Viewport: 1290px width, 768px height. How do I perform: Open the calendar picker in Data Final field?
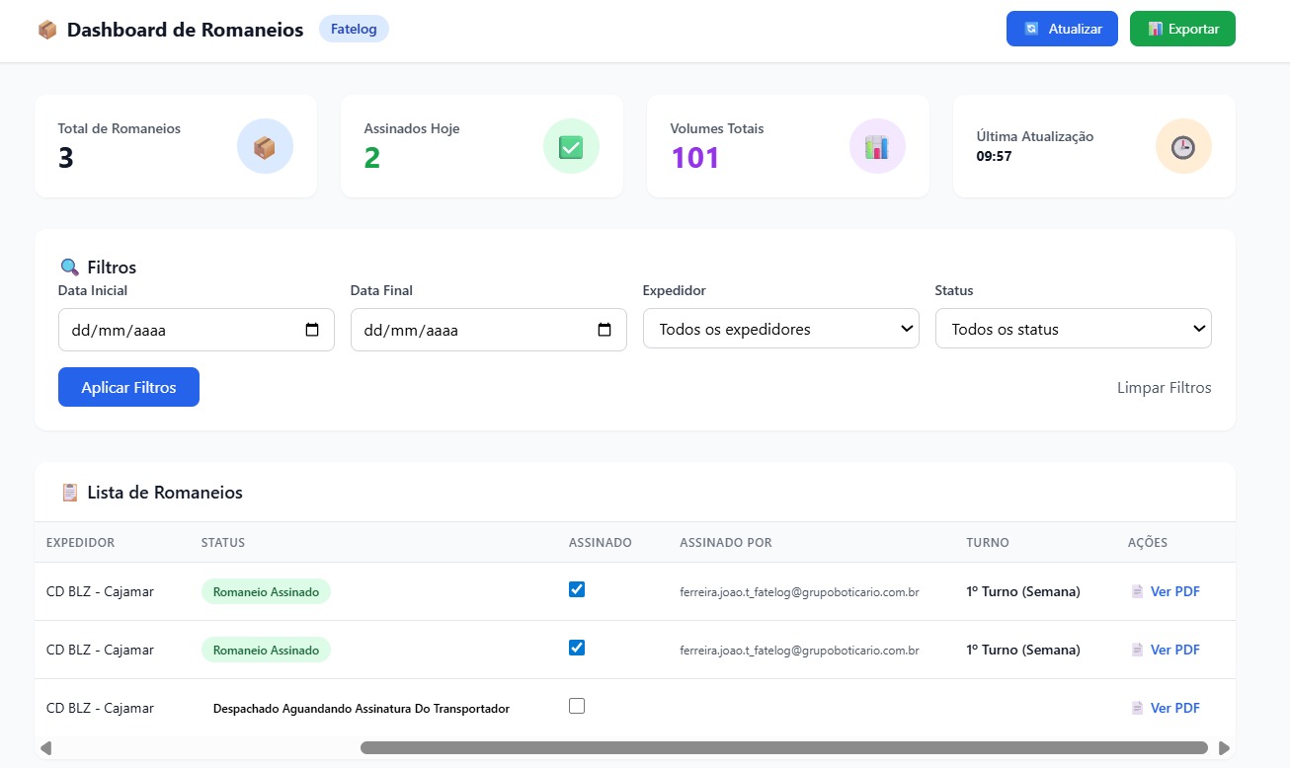[605, 330]
